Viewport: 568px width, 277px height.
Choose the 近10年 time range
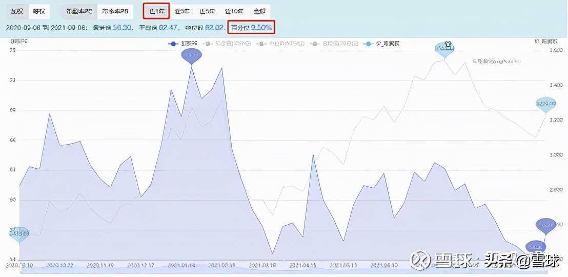[x=234, y=11]
